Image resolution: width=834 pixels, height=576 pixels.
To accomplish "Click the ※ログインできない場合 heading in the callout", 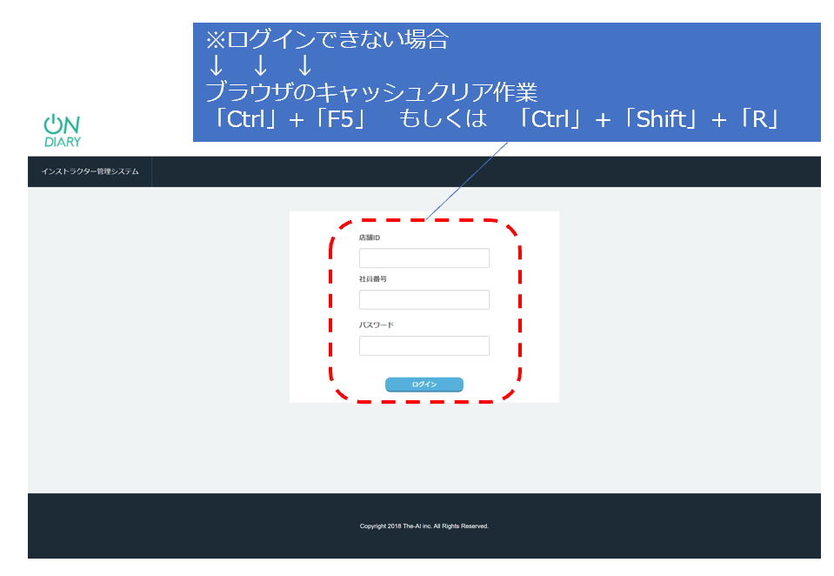I will pyautogui.click(x=326, y=40).
